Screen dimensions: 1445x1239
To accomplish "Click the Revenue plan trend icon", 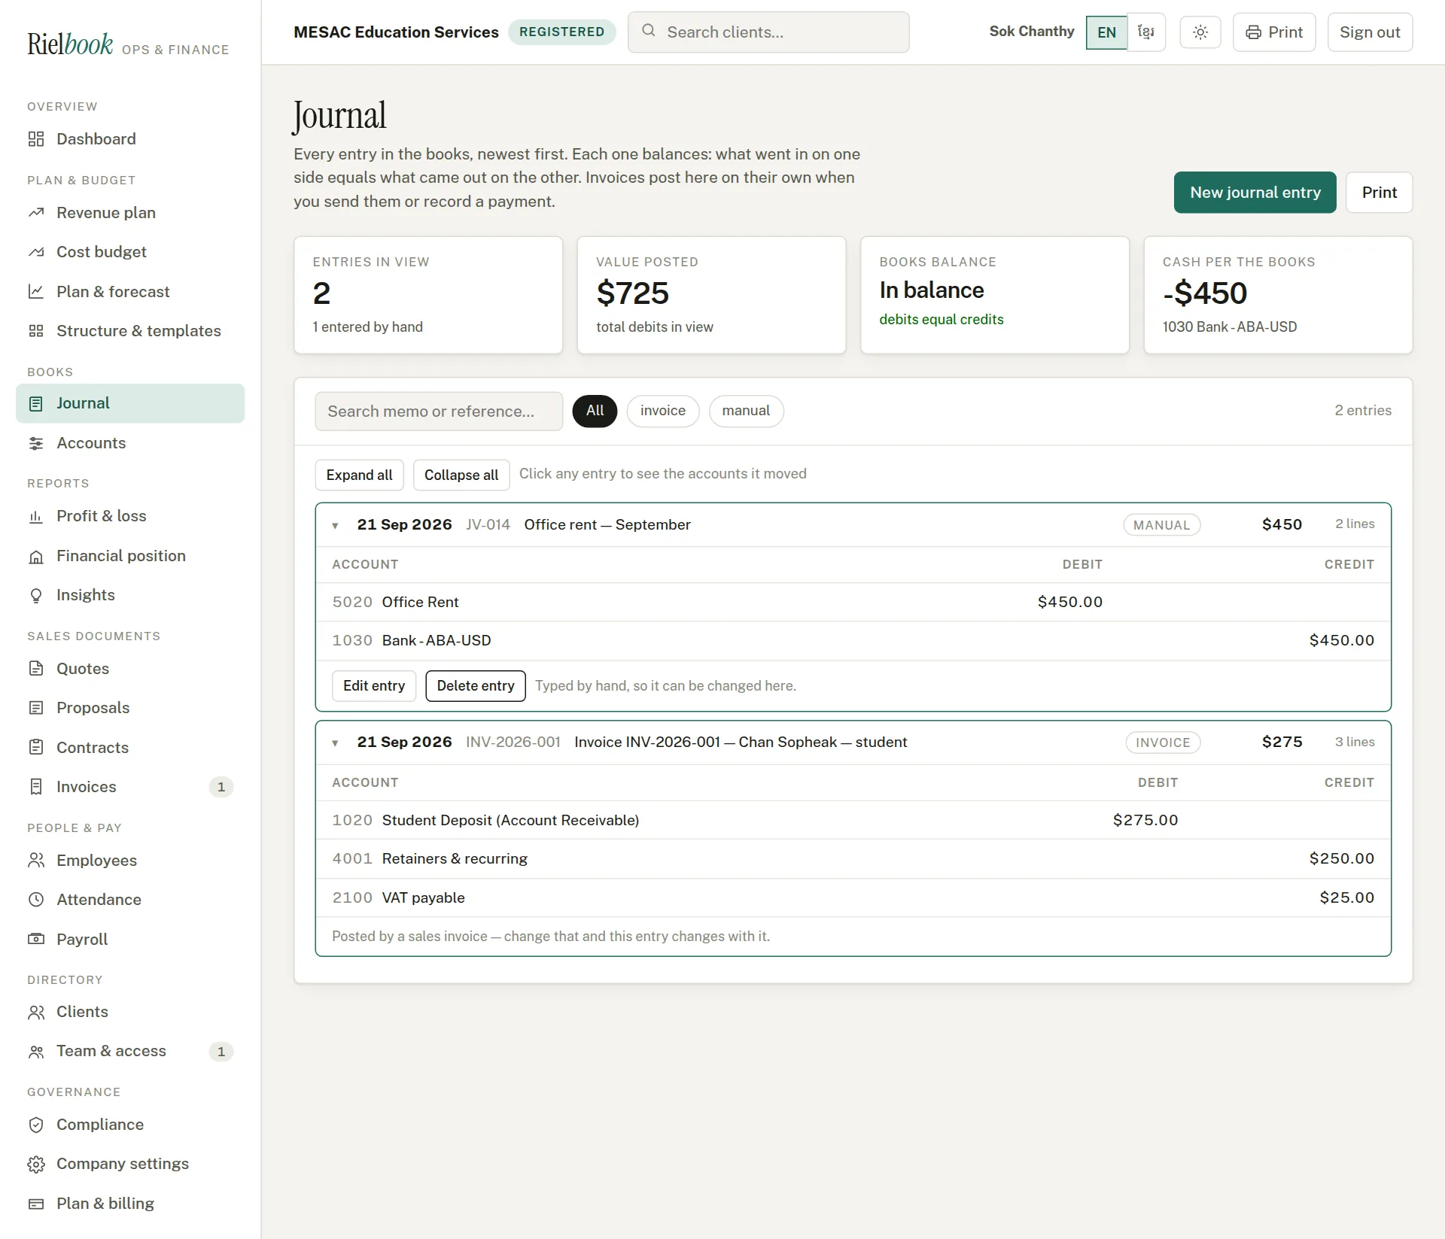I will (x=36, y=213).
